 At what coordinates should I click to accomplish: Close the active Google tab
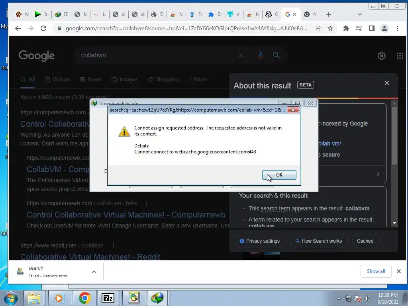tap(294, 14)
